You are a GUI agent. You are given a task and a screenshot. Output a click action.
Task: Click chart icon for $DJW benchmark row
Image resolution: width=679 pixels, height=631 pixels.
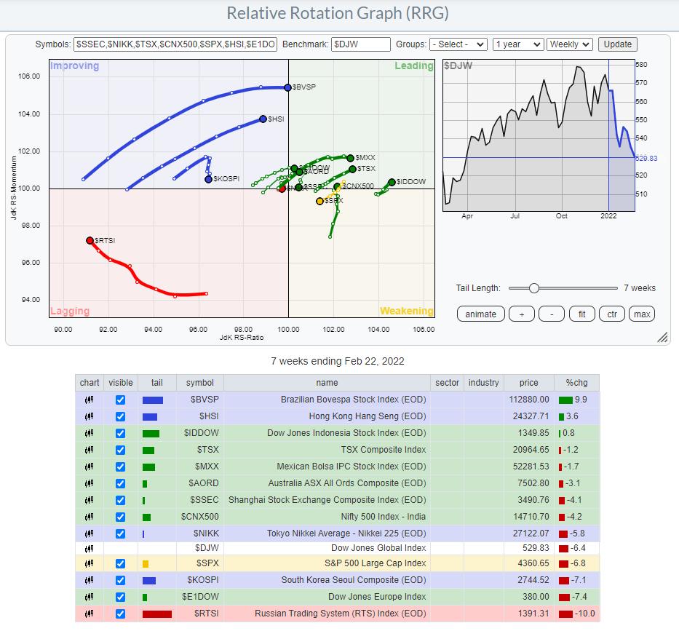click(x=90, y=547)
